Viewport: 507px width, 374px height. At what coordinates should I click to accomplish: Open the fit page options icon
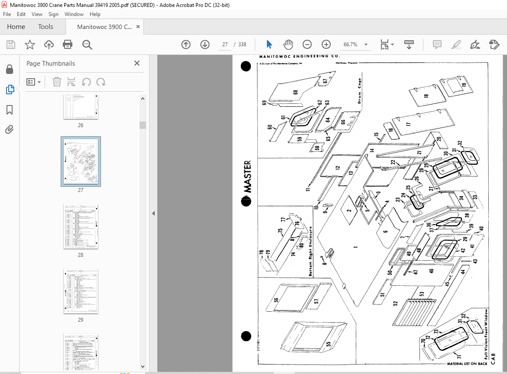[384, 45]
